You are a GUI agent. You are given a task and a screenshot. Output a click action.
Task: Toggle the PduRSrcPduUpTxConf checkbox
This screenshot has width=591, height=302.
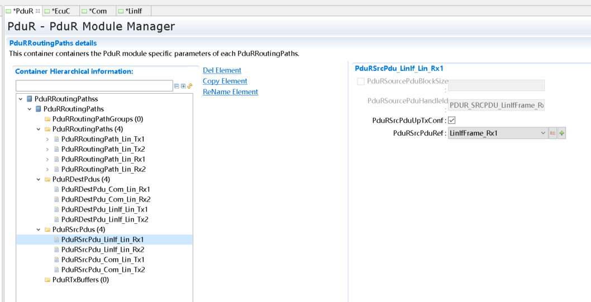coord(452,120)
